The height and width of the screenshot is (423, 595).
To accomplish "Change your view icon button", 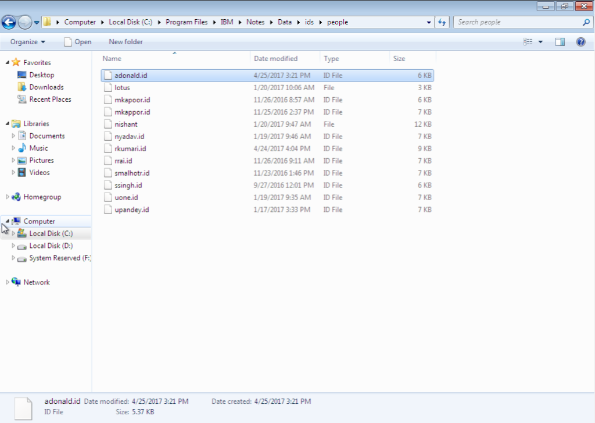I will coord(528,42).
